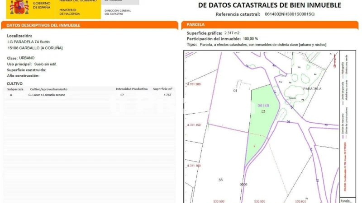Click the 'Subparcela' column header
362x203 pixels.
pyautogui.click(x=15, y=89)
